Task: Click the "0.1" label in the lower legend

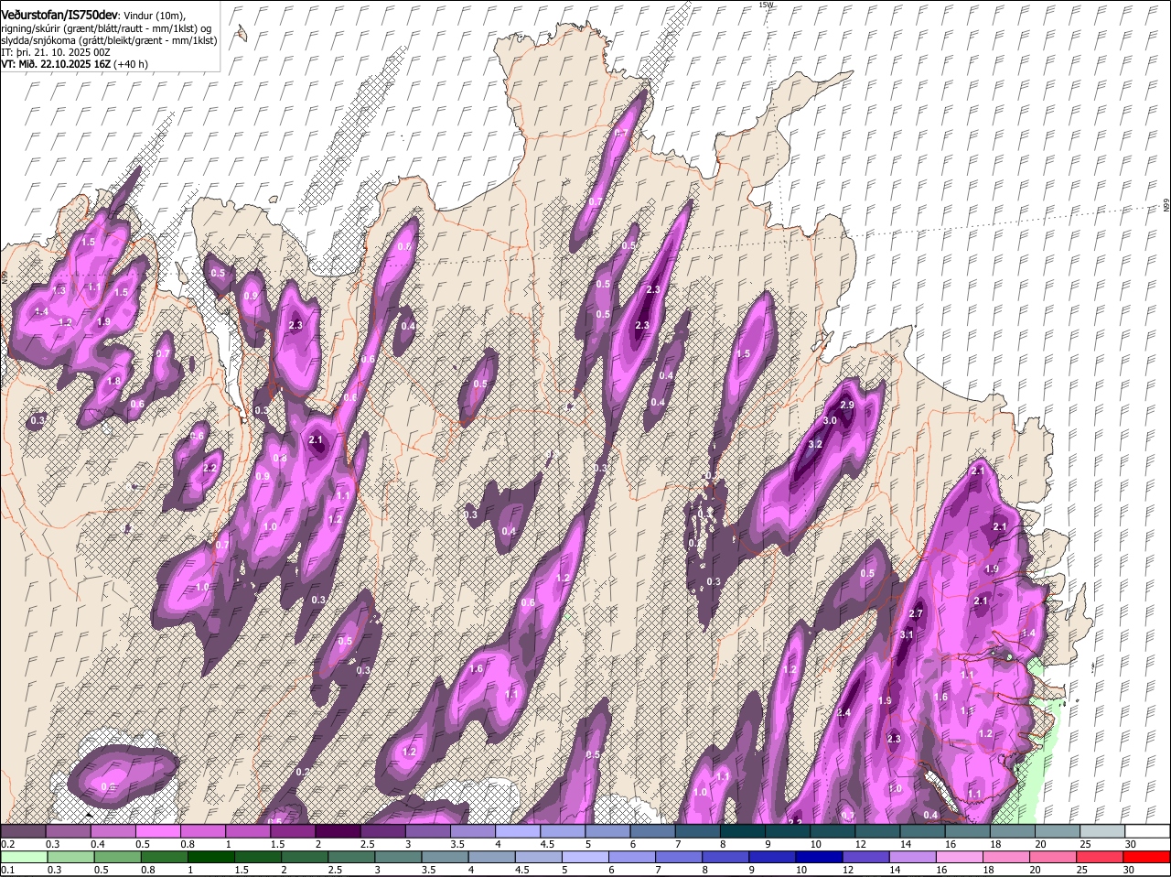Action: tap(7, 870)
